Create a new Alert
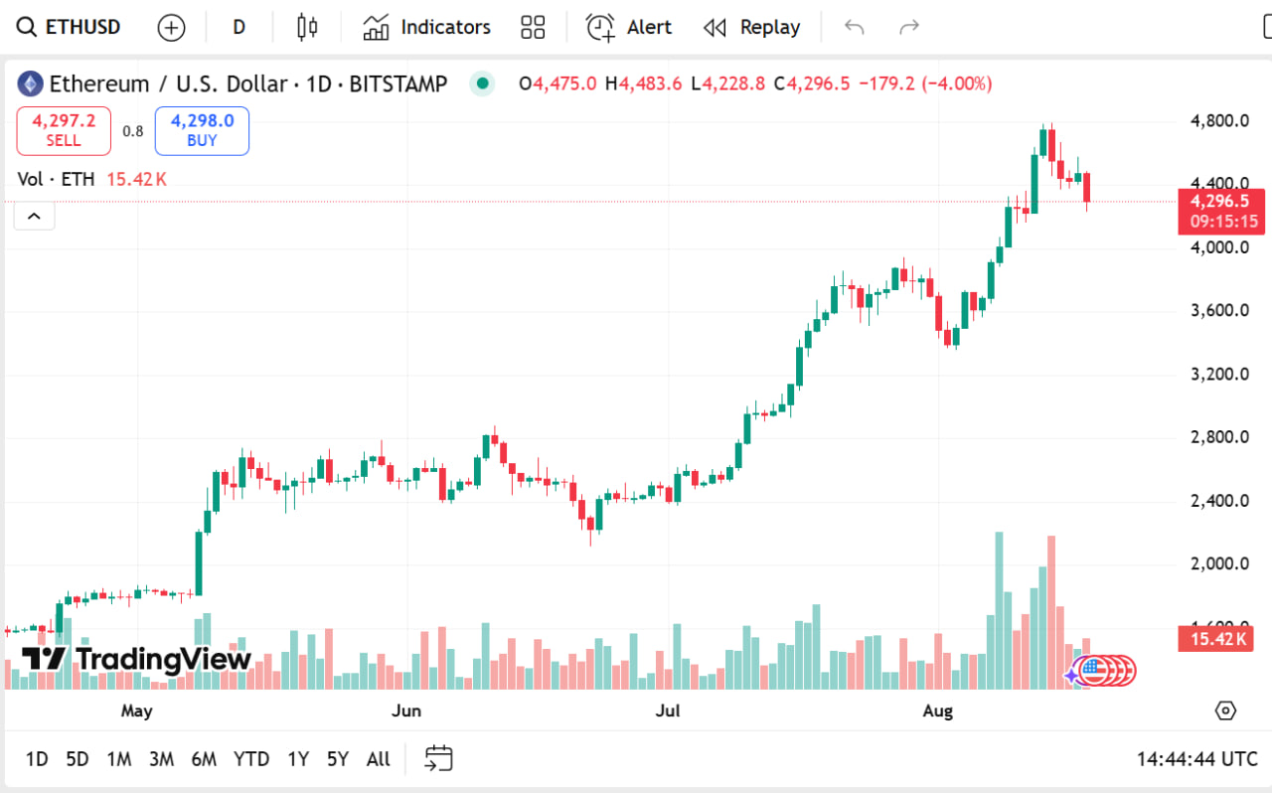 tap(629, 27)
